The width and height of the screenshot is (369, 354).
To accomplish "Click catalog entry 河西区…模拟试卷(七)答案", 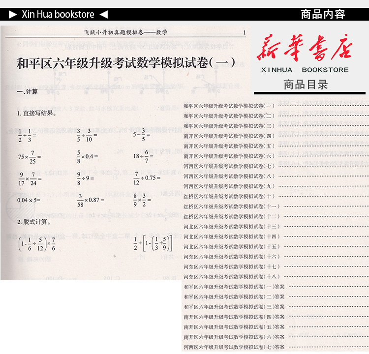I will point(234,347).
